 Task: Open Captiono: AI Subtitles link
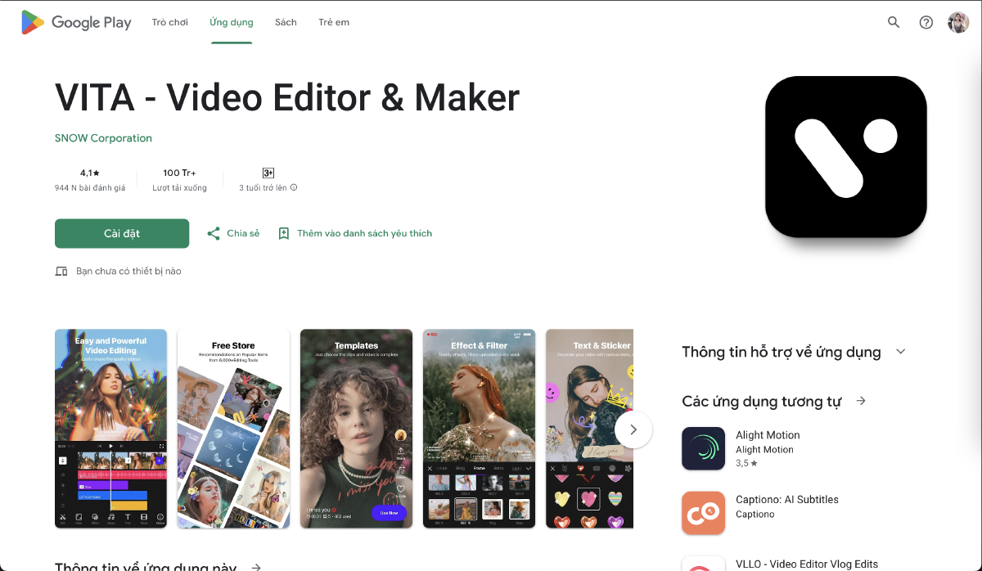[787, 500]
